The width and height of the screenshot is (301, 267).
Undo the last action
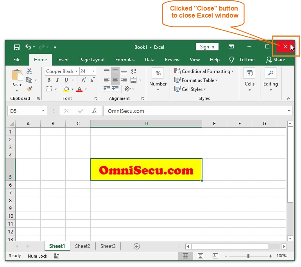(28, 47)
